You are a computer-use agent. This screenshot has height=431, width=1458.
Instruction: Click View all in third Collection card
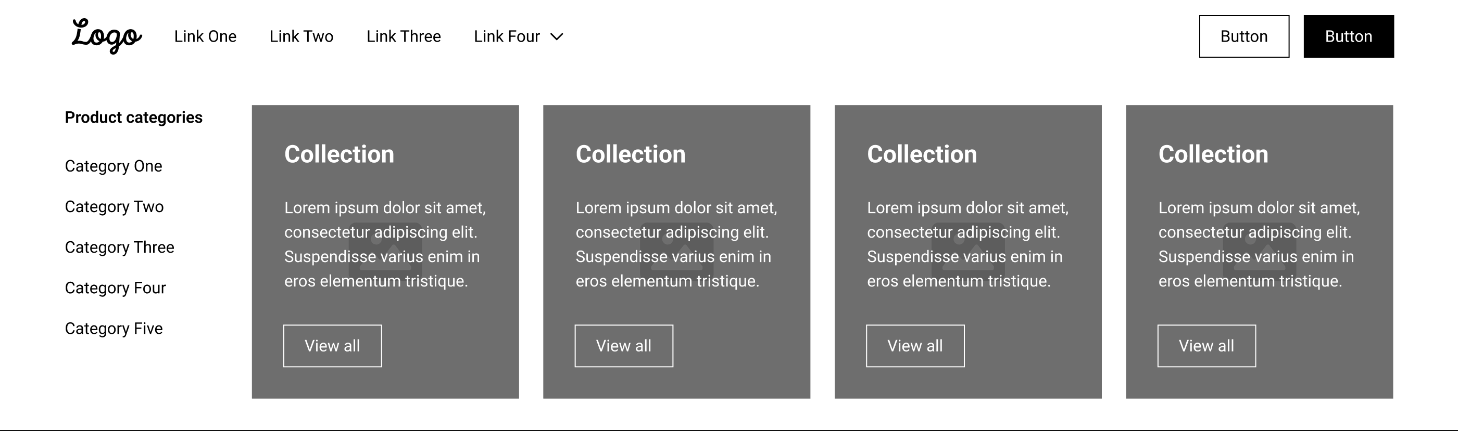click(915, 346)
